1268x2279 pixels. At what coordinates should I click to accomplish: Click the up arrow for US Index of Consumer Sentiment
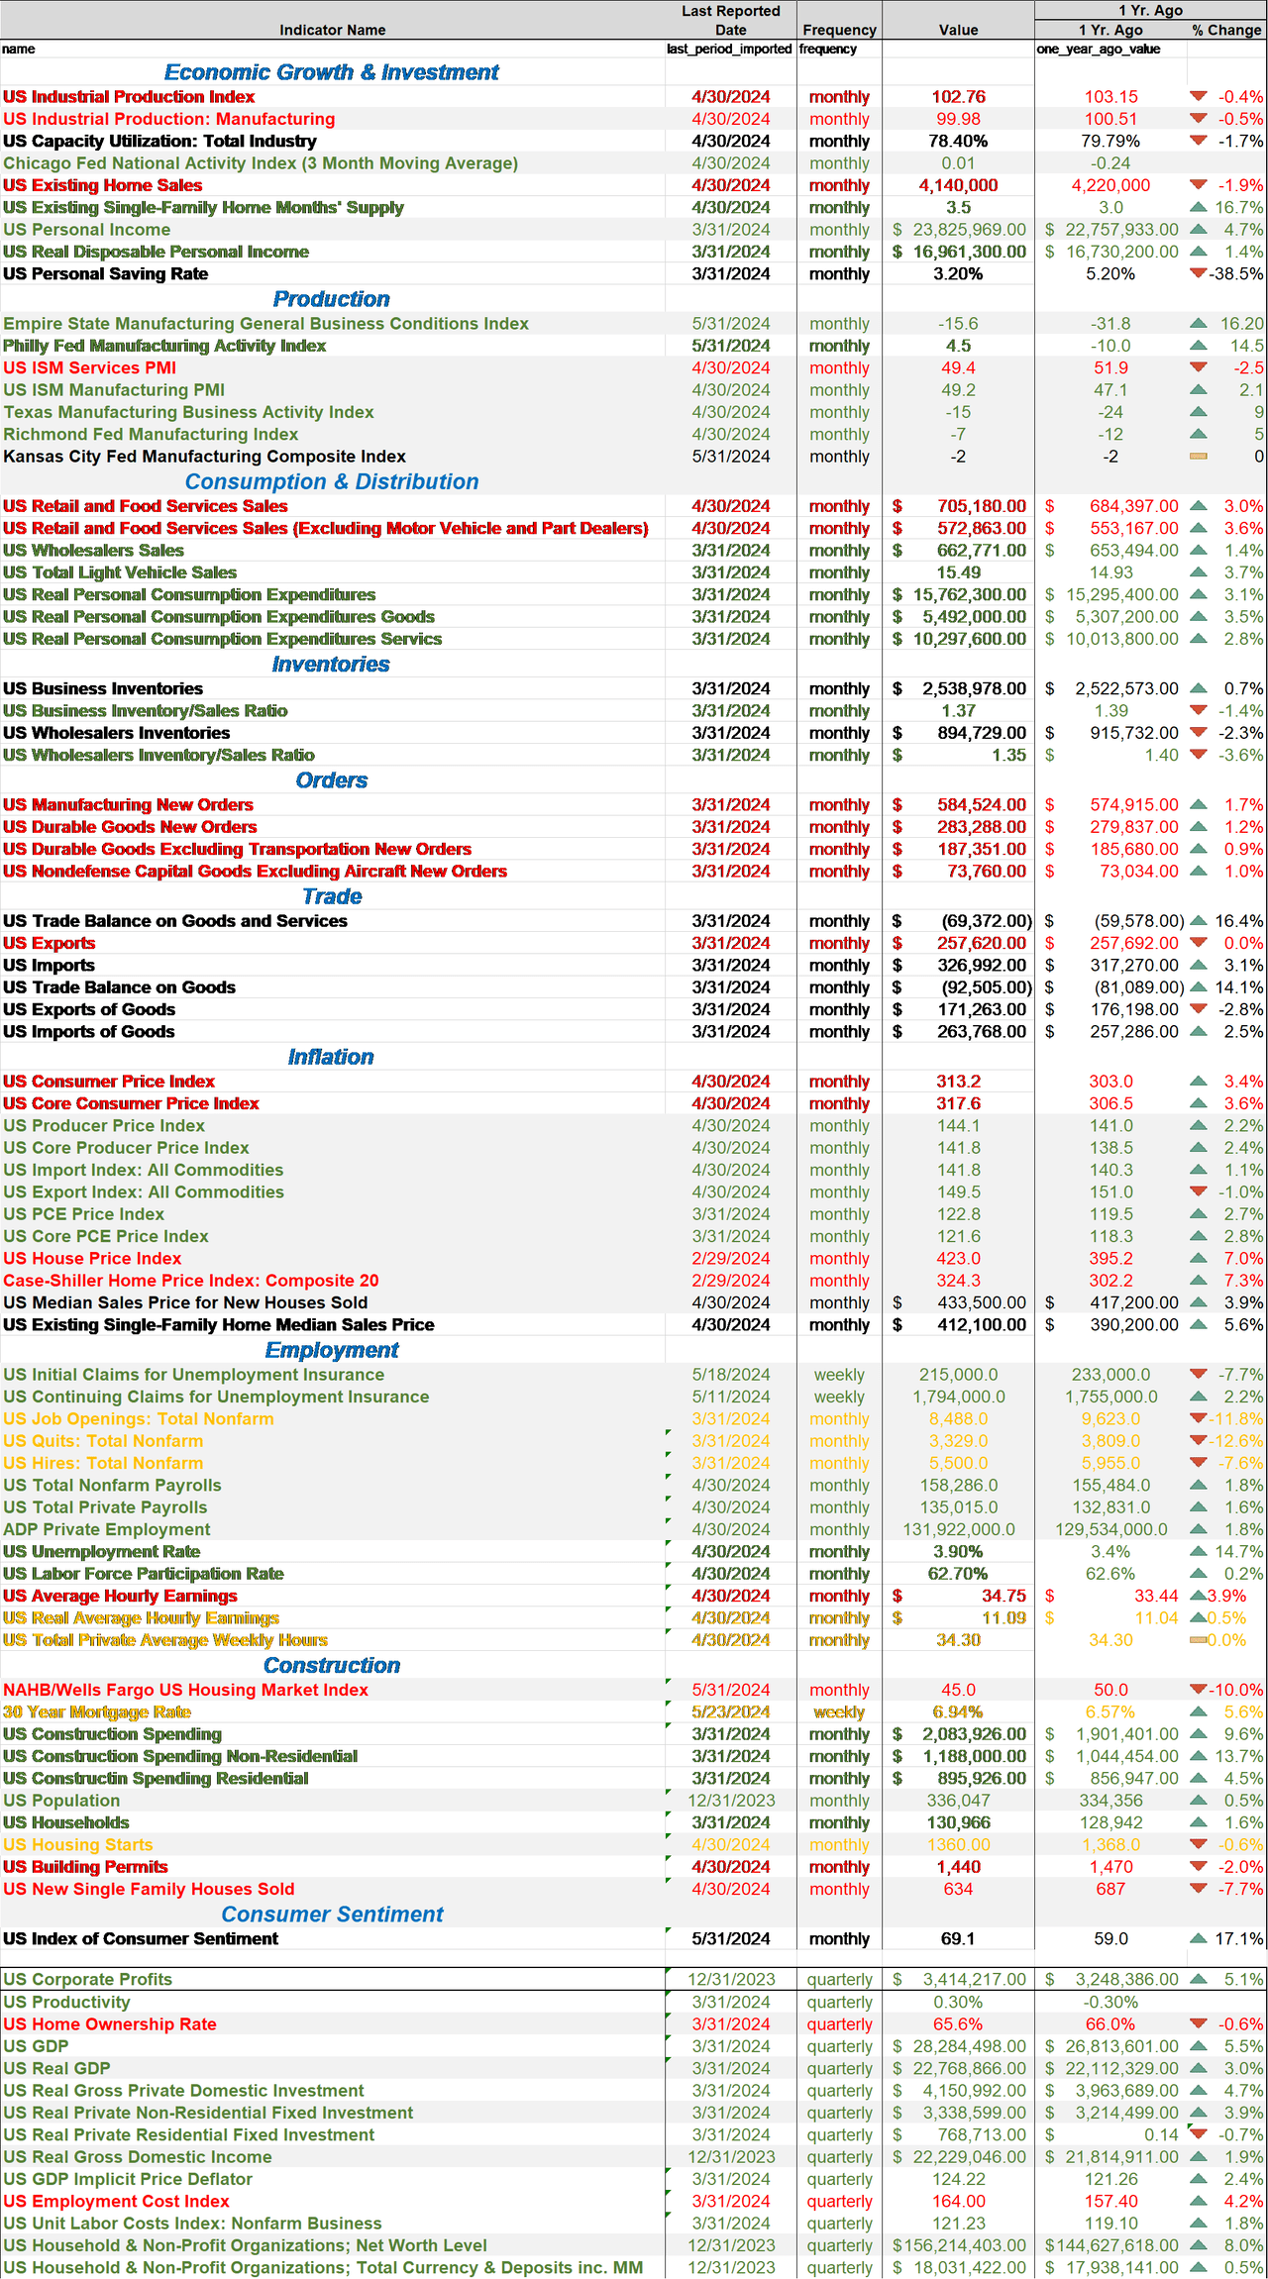(x=1199, y=1937)
